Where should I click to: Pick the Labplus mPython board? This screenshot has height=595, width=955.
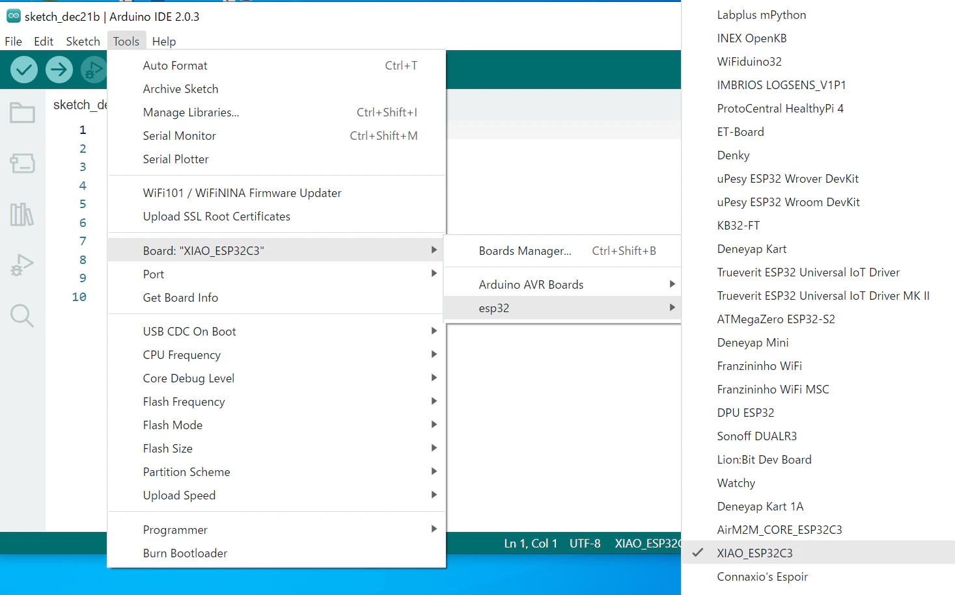click(818, 14)
